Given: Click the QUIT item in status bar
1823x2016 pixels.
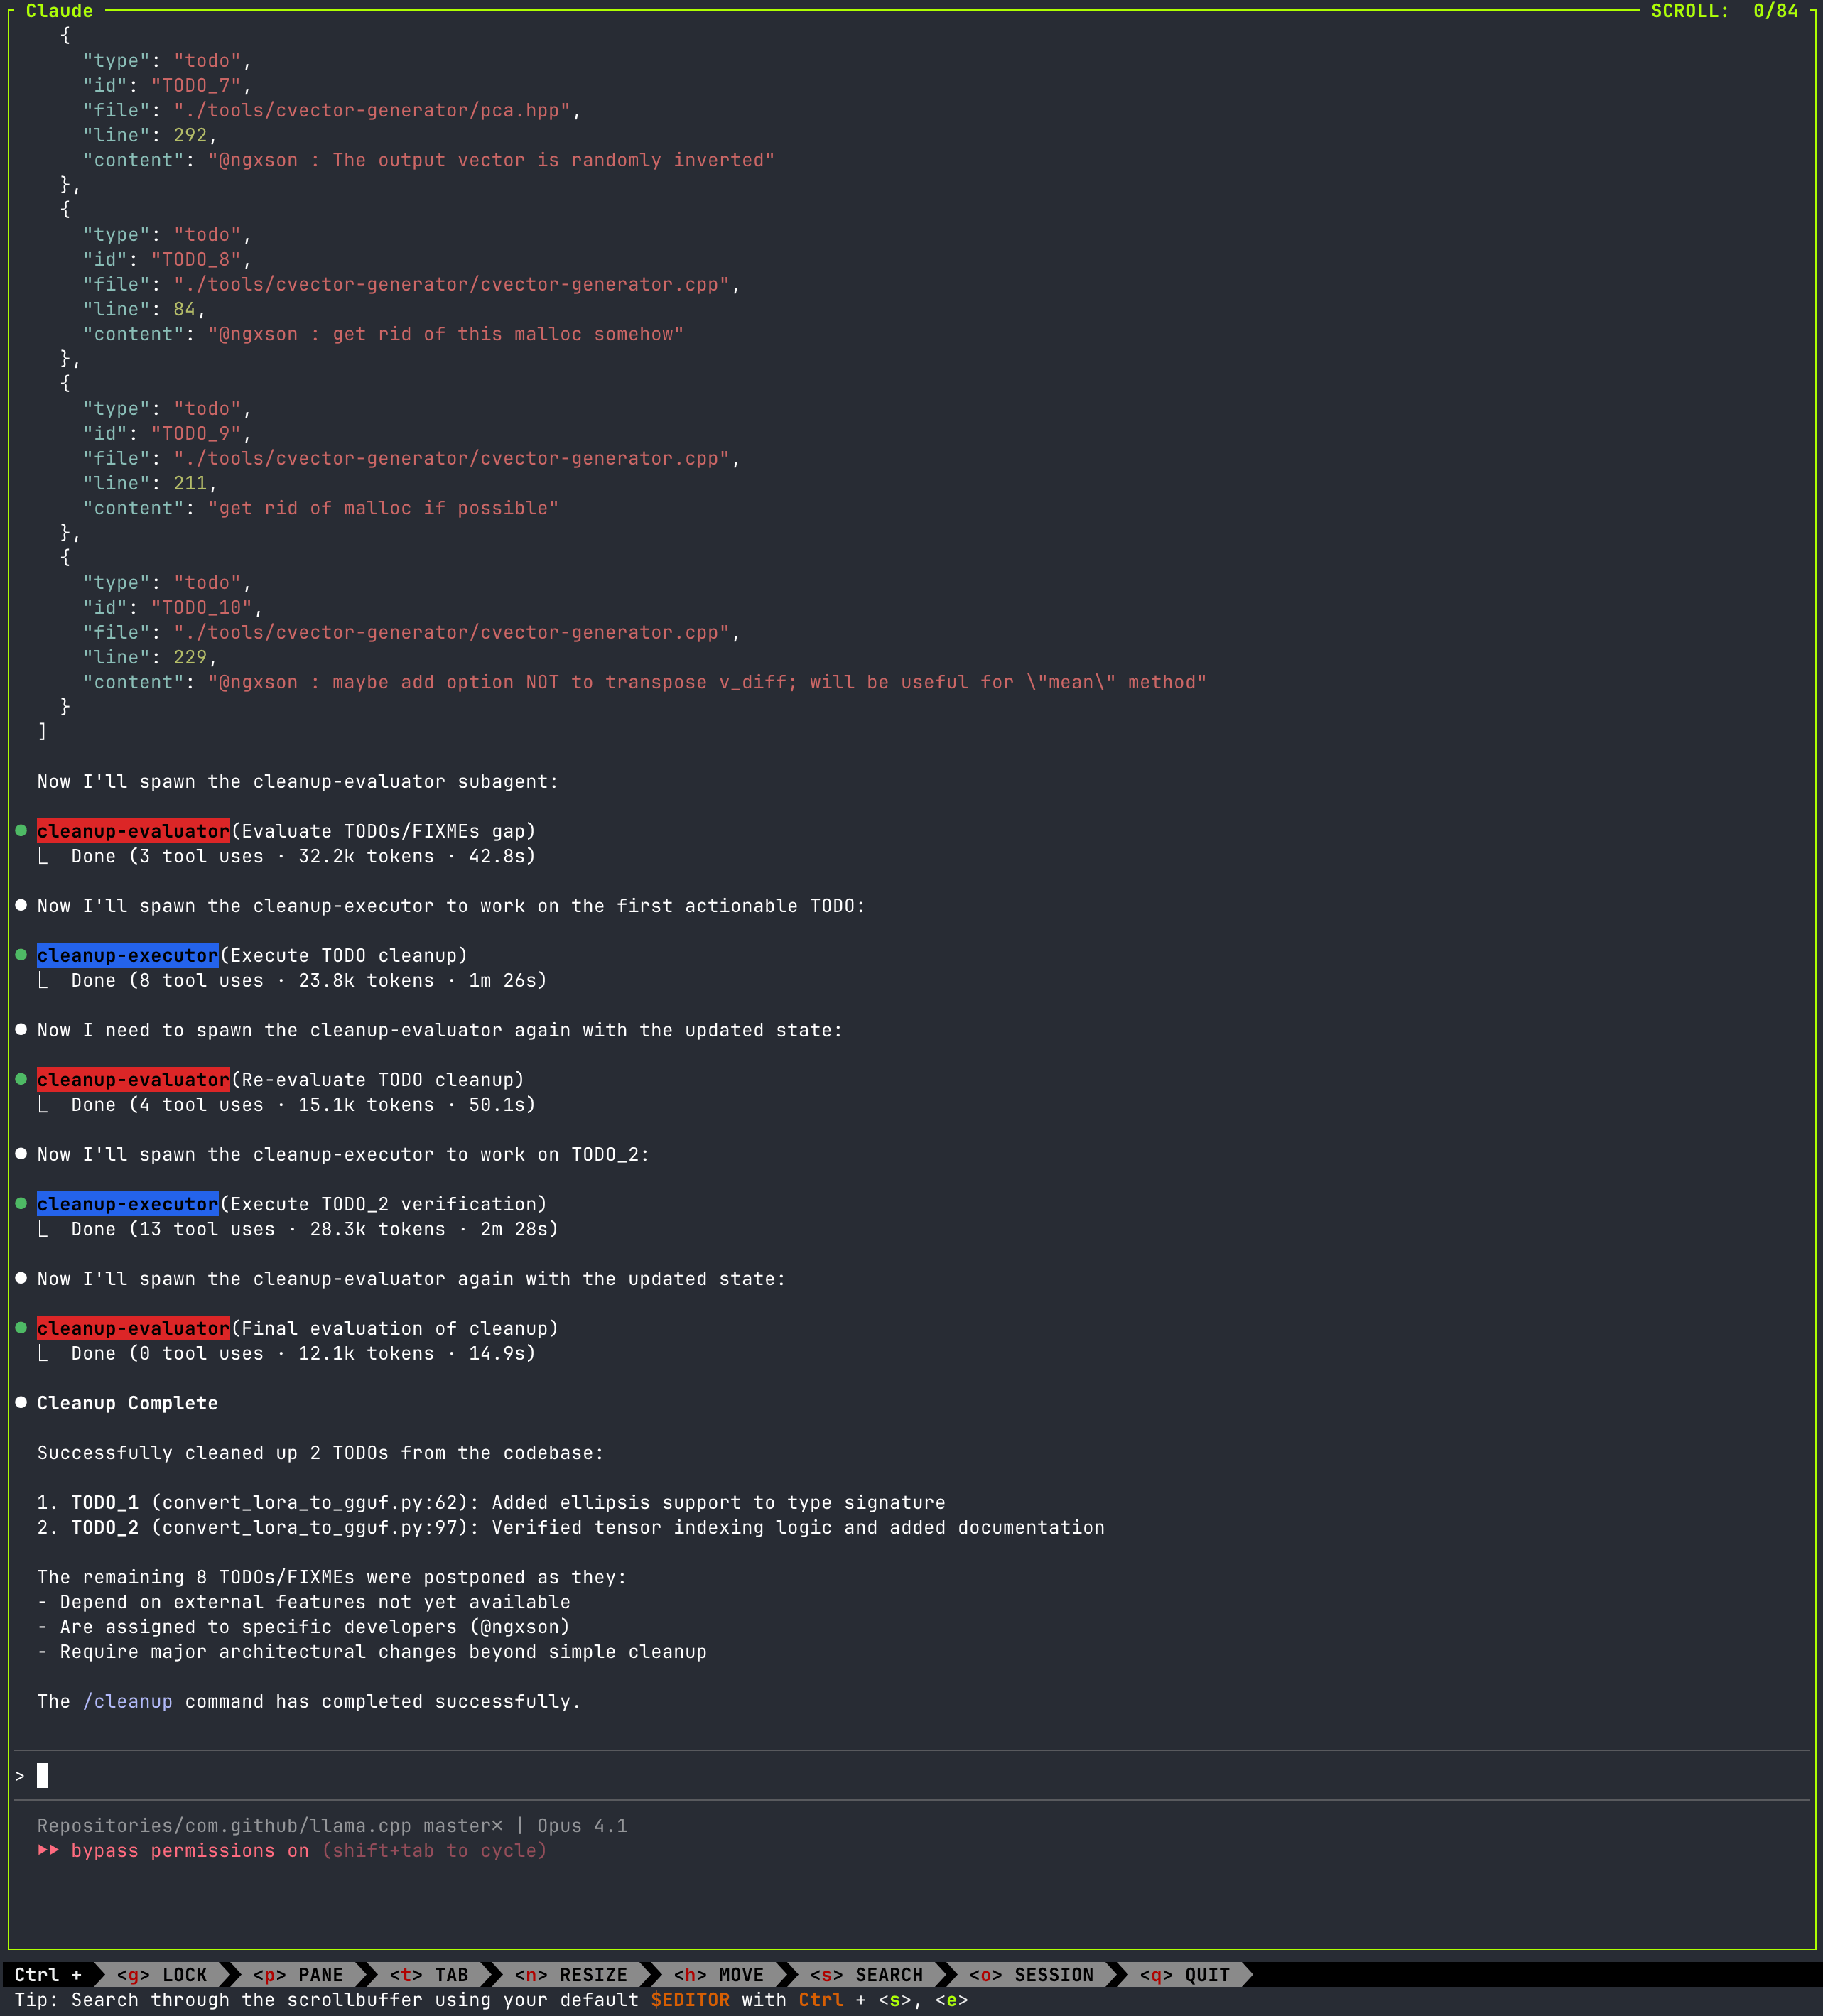Looking at the screenshot, I should [1185, 1974].
